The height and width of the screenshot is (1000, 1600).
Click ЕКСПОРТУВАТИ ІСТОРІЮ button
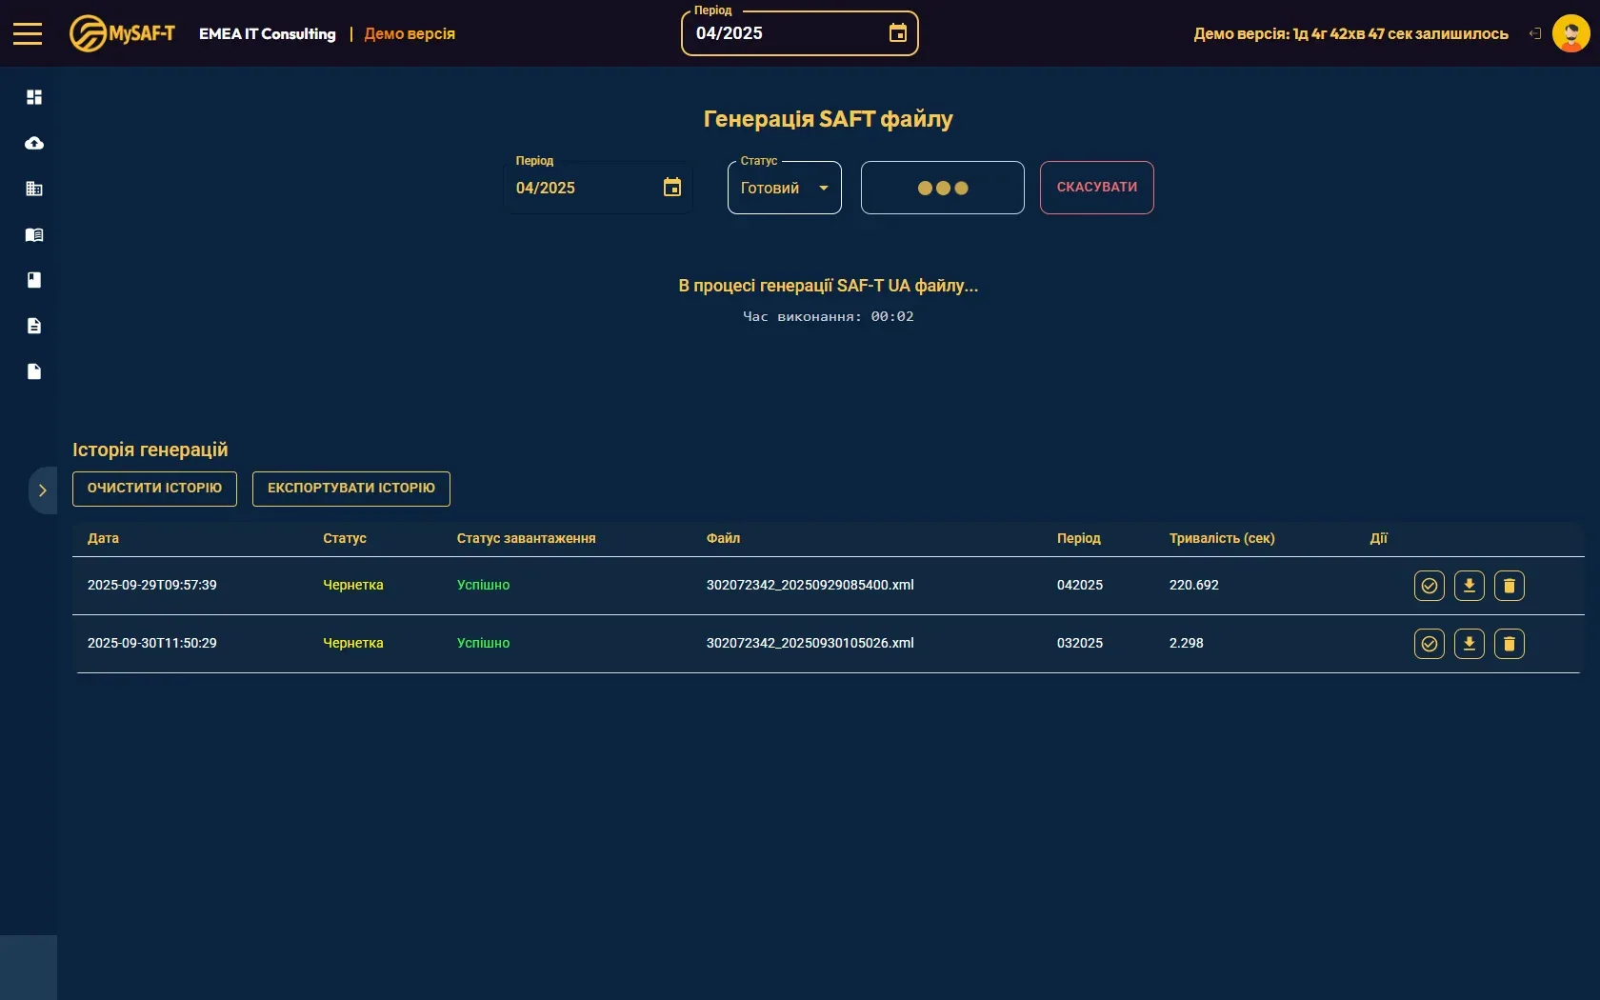click(x=350, y=489)
